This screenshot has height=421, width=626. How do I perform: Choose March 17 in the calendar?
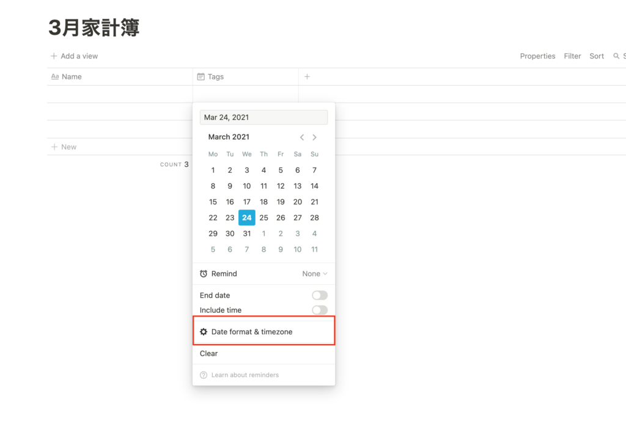pyautogui.click(x=247, y=202)
